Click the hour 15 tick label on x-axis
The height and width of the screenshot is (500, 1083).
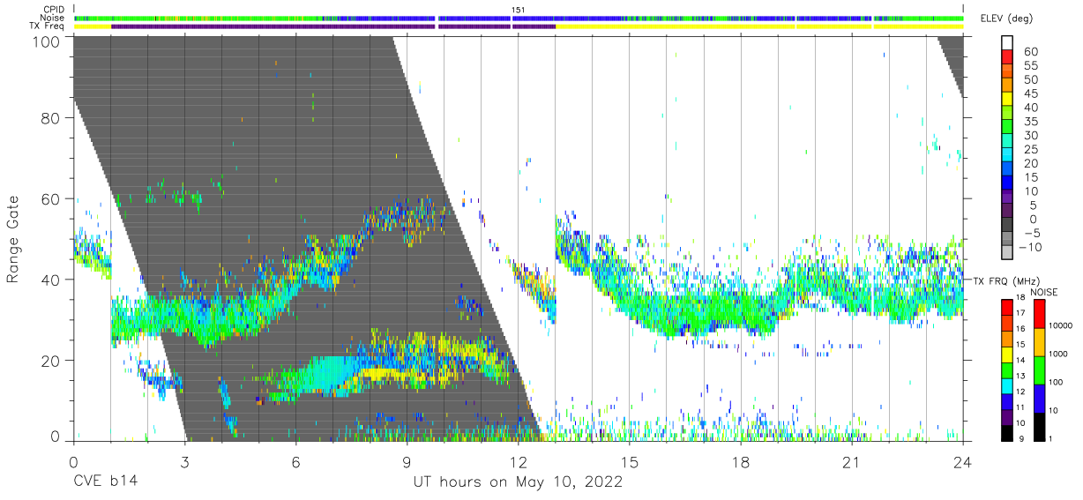(630, 461)
